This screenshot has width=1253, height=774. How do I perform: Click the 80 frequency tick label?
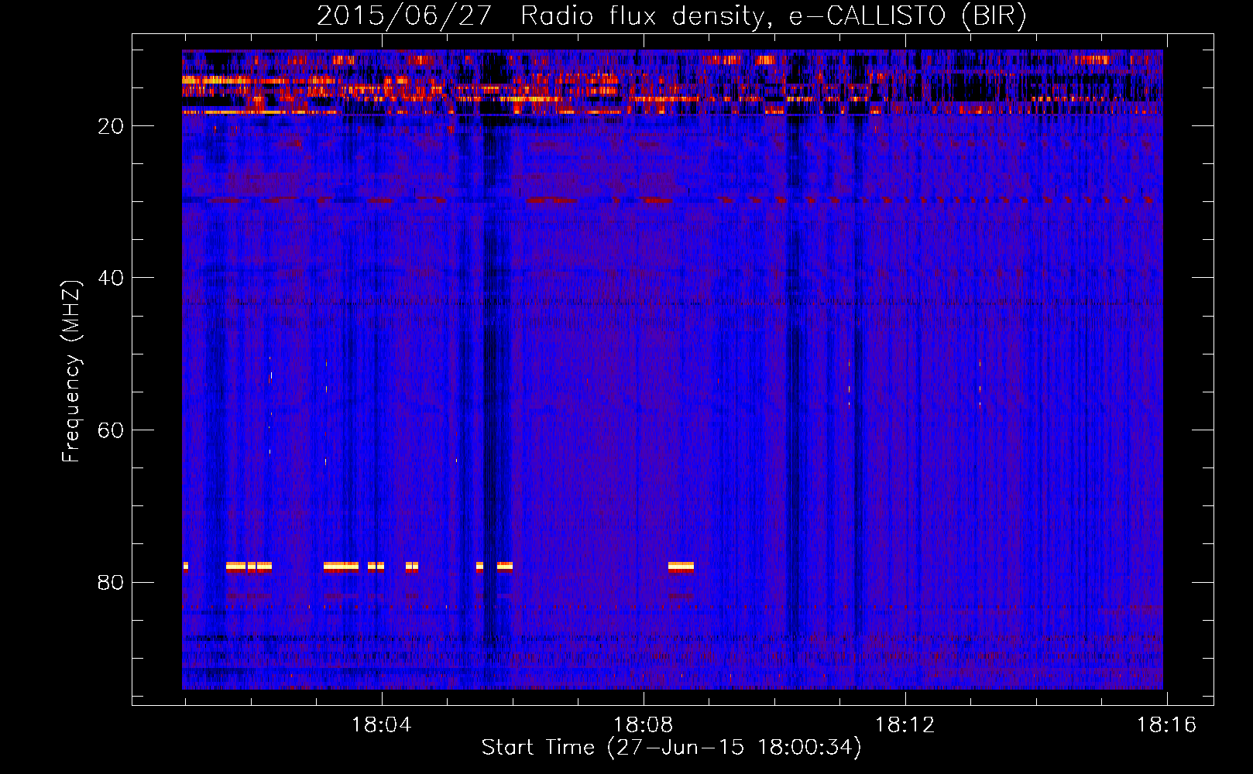[111, 582]
